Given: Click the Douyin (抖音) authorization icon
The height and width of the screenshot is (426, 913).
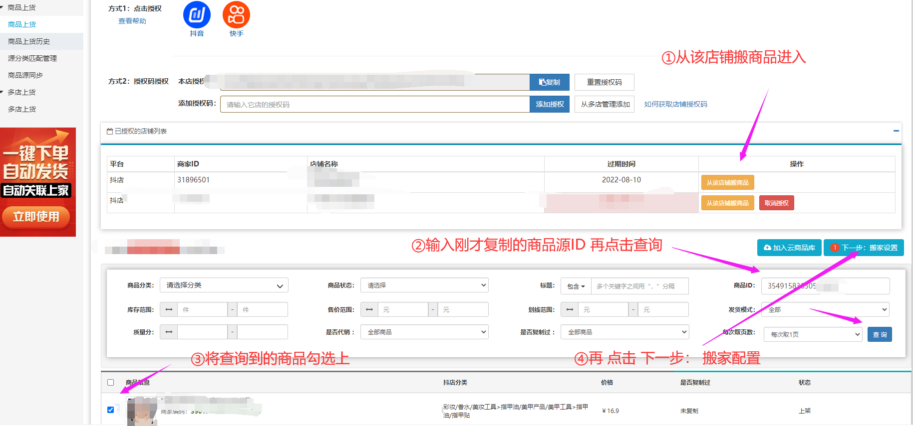Looking at the screenshot, I should pos(197,15).
